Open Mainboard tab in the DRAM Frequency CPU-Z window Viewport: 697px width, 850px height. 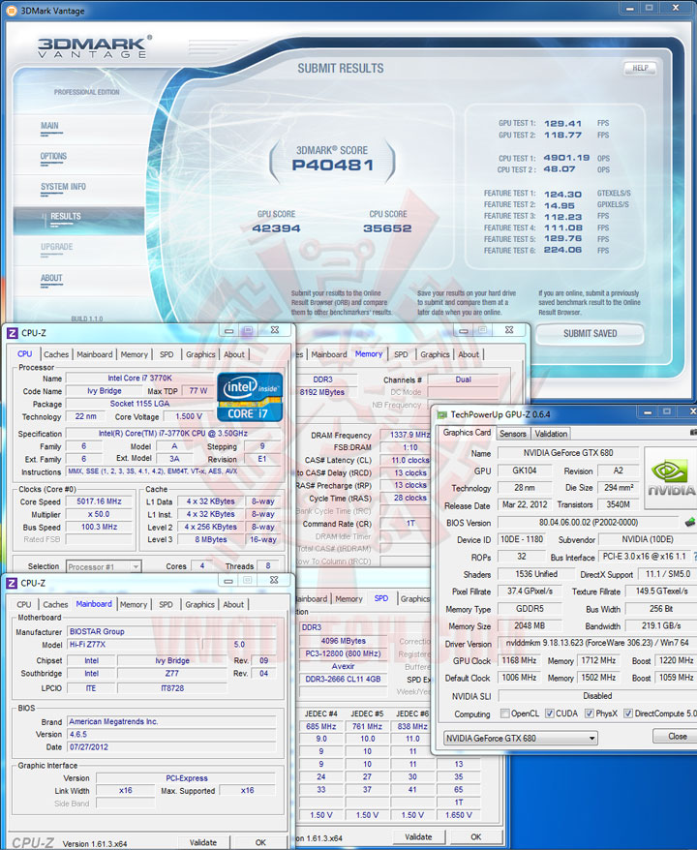[x=328, y=354]
